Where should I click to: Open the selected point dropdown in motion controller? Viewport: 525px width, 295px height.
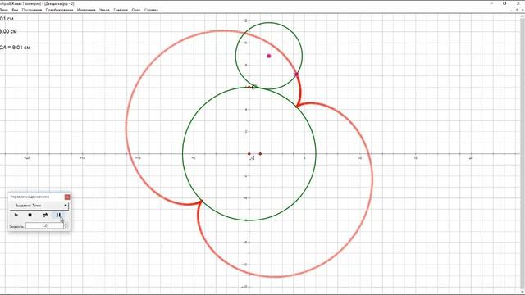[39, 206]
